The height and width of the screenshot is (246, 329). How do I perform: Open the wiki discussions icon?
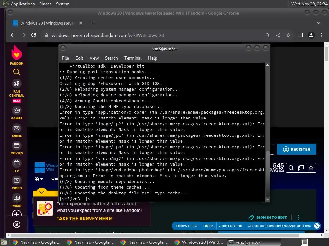click(x=301, y=168)
